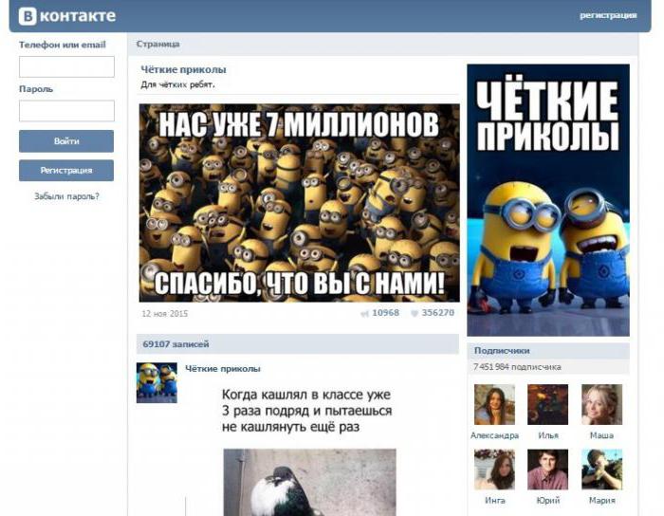
Task: Click the VKontakte logo icon
Action: (x=28, y=16)
